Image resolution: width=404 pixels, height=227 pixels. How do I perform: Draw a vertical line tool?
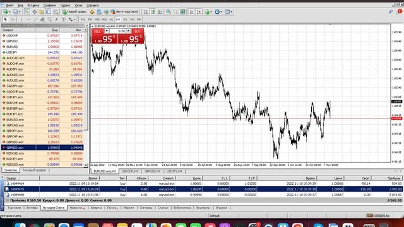tap(21, 20)
